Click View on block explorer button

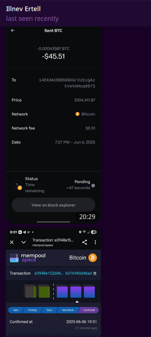click(x=54, y=205)
